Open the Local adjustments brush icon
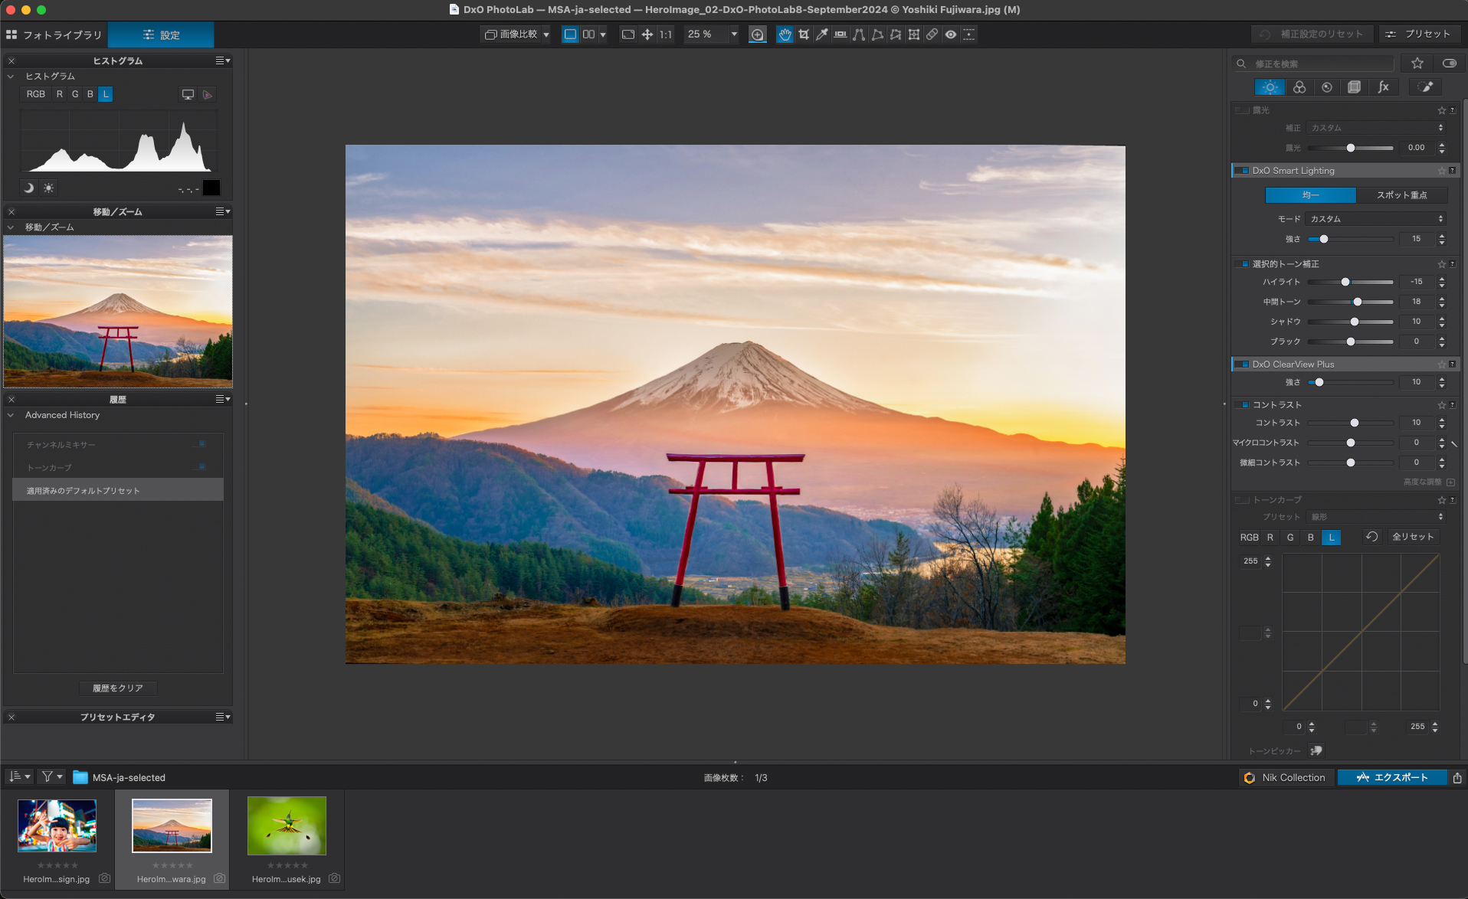 [1426, 87]
